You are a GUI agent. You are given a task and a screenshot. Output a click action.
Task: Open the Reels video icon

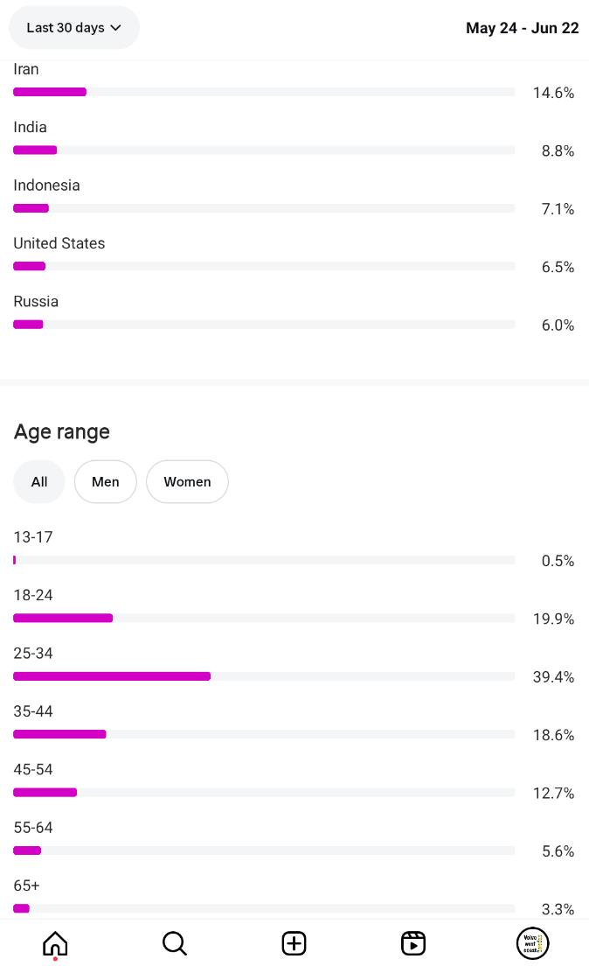tap(413, 943)
